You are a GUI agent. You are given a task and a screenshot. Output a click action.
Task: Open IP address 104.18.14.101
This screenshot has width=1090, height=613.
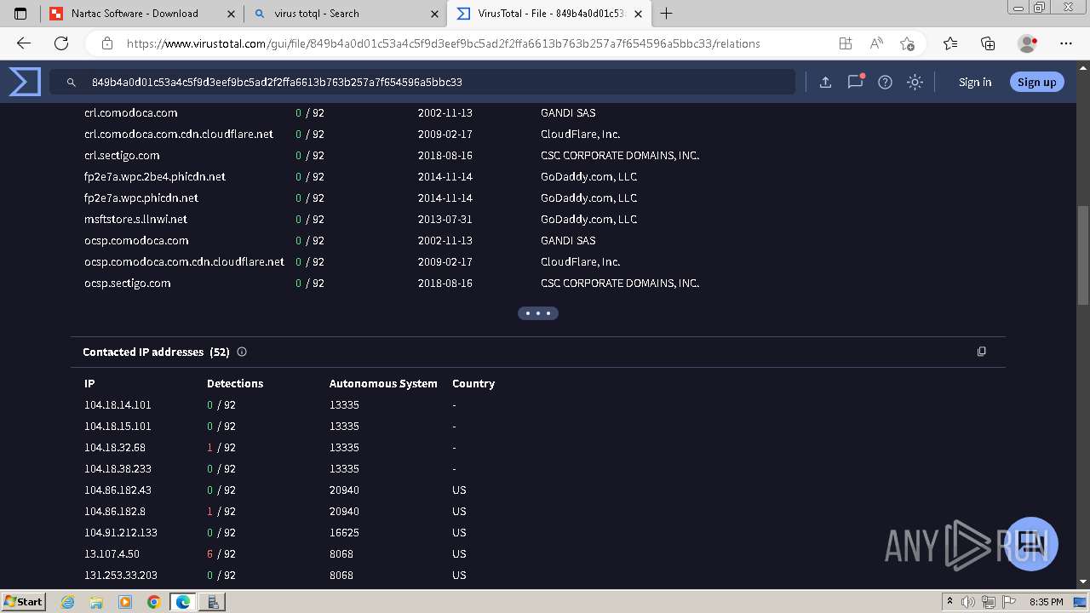pyautogui.click(x=118, y=404)
